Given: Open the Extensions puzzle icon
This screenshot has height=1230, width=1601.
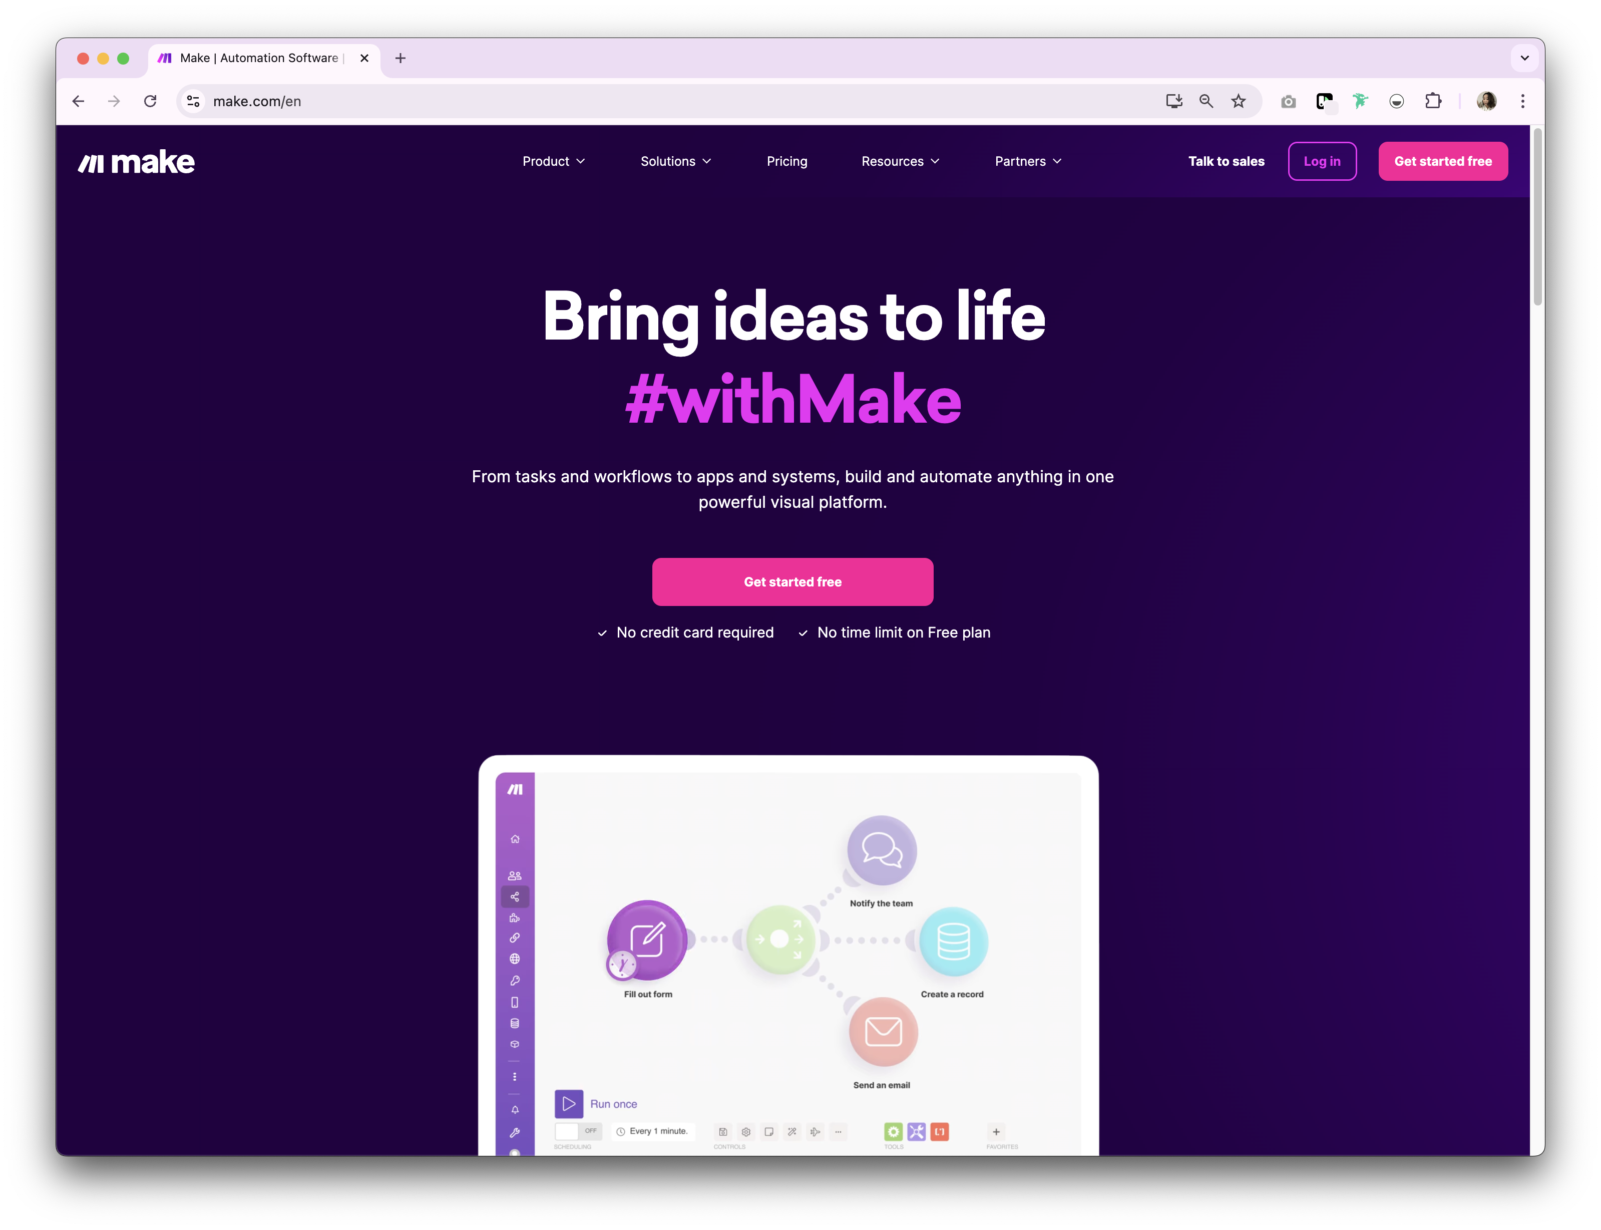Looking at the screenshot, I should click(1433, 101).
